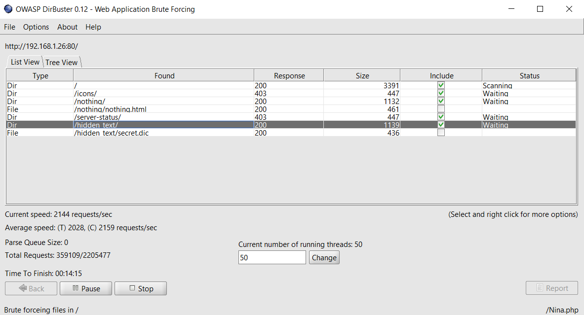Screen dimensions: 584x315
Task: Maximize the DirBuster window
Action: pos(540,9)
